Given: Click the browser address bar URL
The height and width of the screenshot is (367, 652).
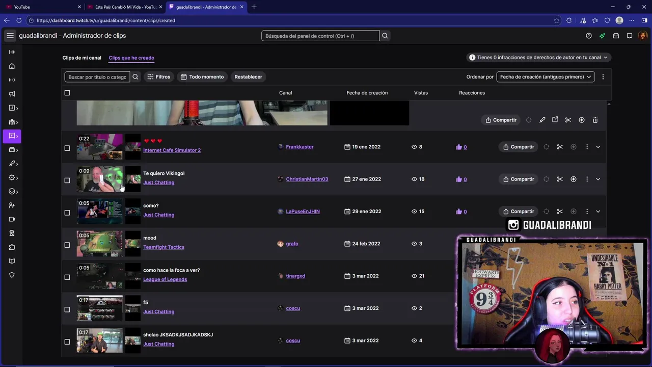Looking at the screenshot, I should click(x=106, y=20).
